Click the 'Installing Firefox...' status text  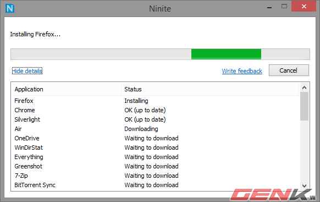click(x=35, y=34)
